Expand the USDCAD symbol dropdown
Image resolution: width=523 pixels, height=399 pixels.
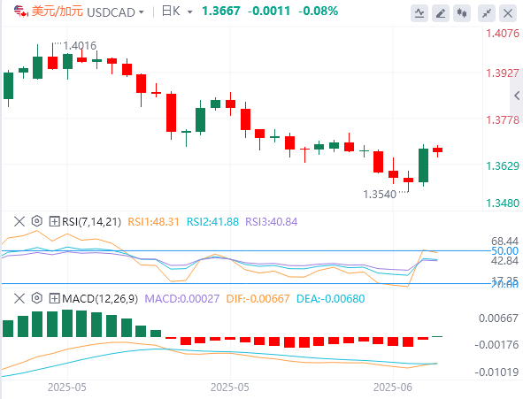(142, 12)
